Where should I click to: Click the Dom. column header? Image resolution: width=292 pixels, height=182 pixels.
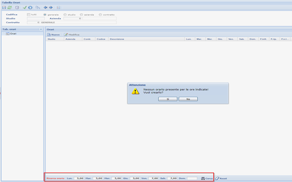(253, 39)
